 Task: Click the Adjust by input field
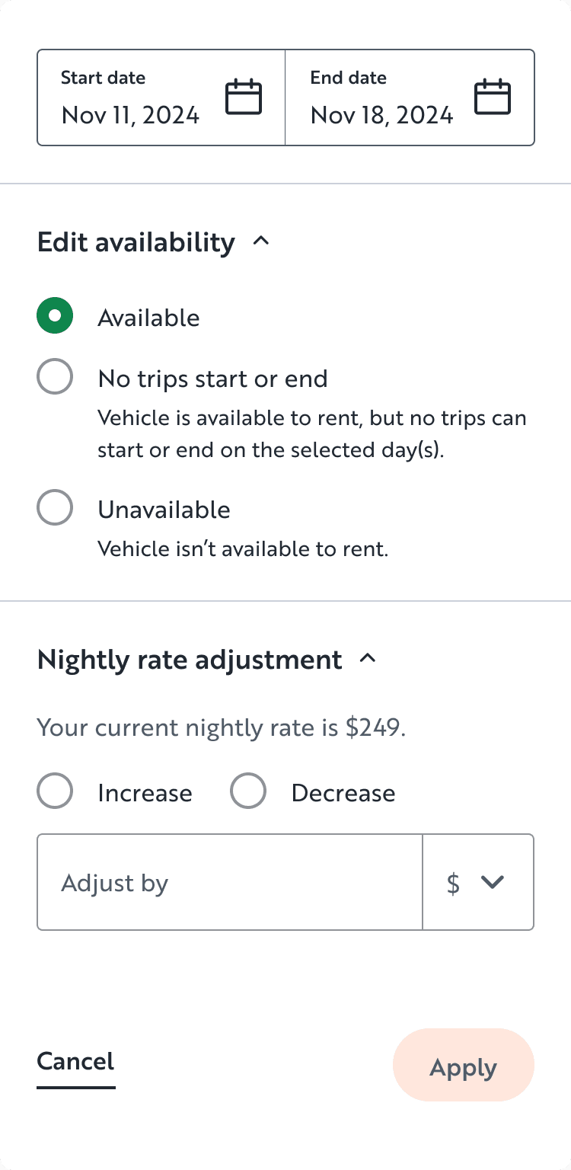[x=228, y=882]
